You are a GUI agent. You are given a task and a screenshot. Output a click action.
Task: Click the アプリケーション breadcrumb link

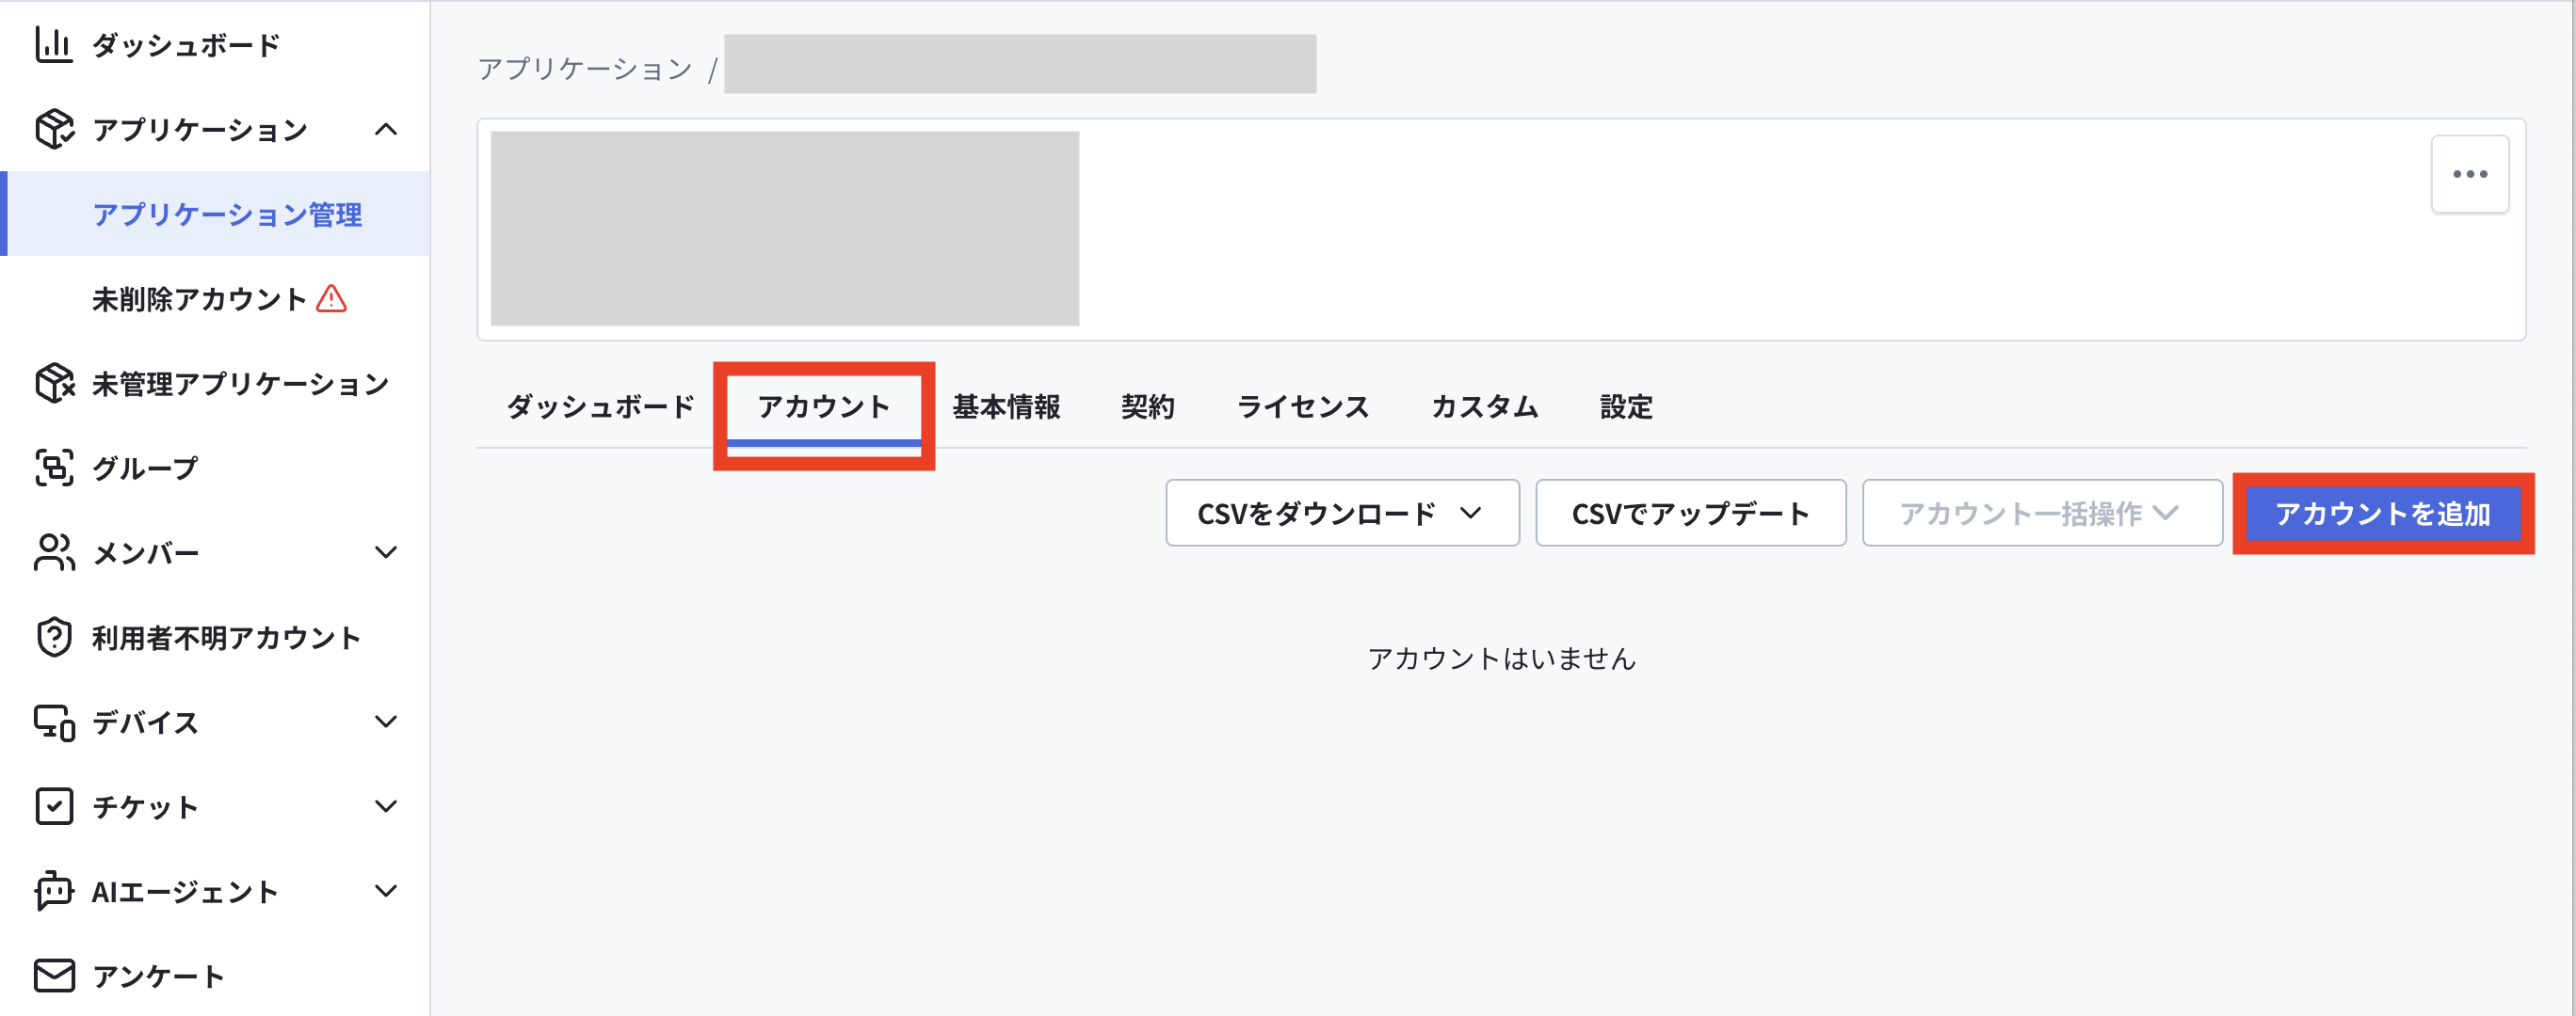pos(585,69)
